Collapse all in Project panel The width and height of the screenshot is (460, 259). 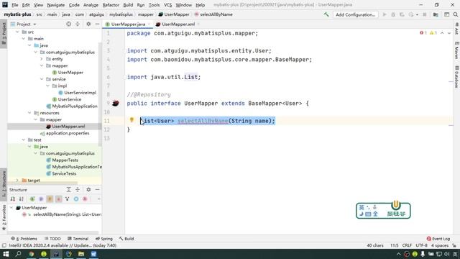(78, 24)
